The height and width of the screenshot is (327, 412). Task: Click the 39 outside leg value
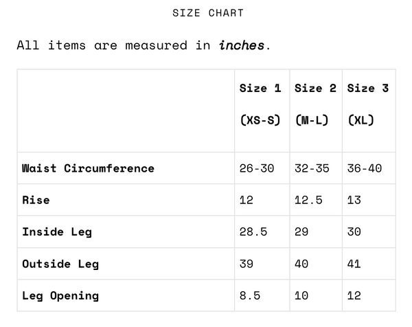point(247,264)
